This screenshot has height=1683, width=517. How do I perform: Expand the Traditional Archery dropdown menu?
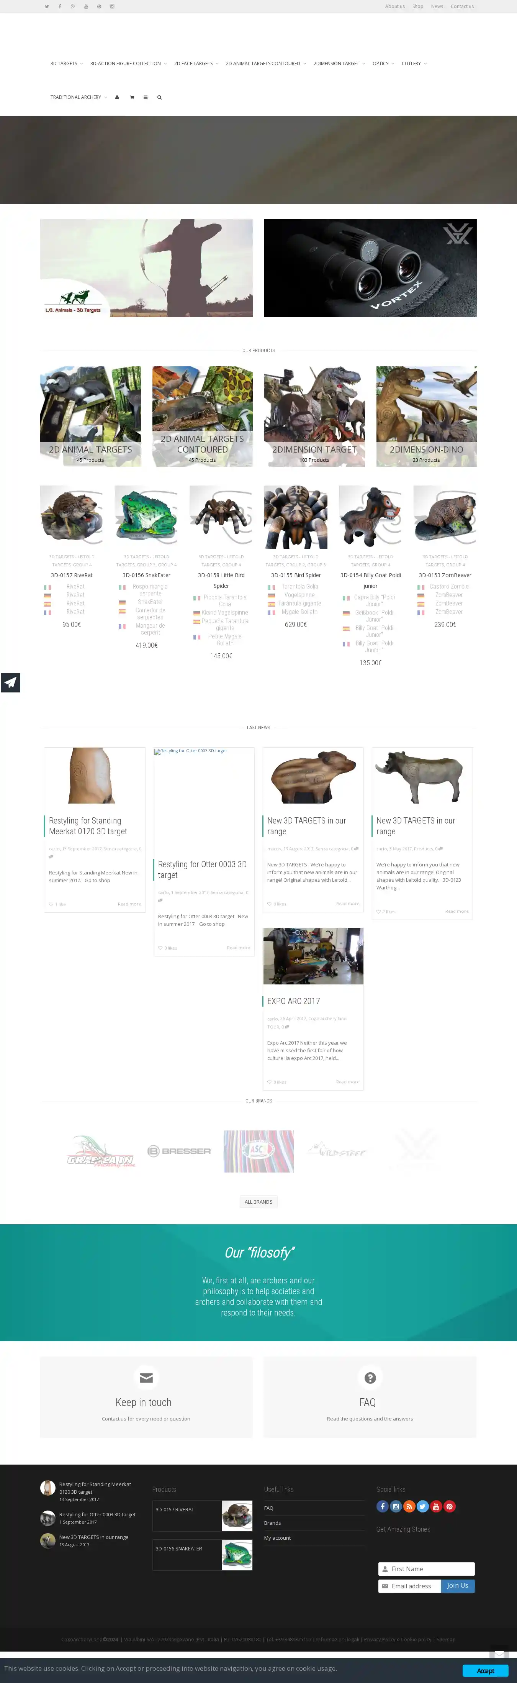coord(79,97)
